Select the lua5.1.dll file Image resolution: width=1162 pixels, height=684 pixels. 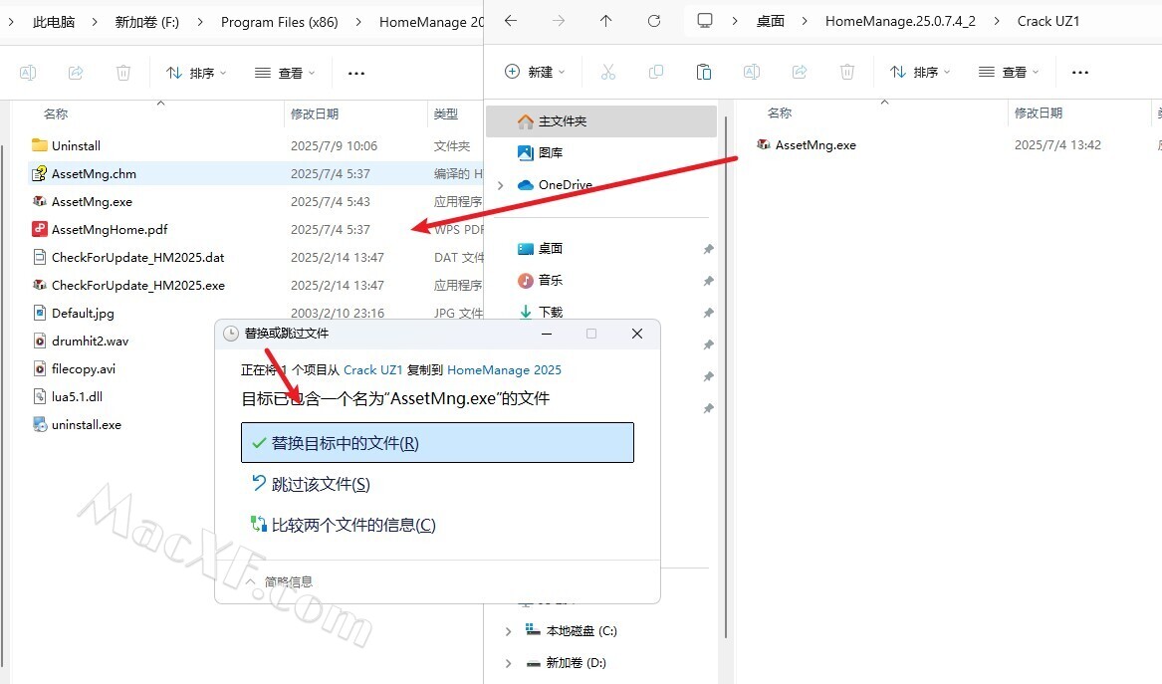coord(77,396)
